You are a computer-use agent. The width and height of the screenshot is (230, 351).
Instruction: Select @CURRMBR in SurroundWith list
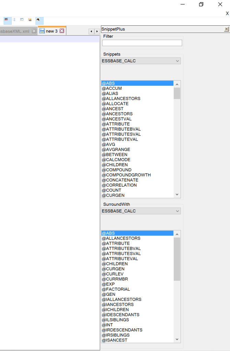pyautogui.click(x=137, y=279)
